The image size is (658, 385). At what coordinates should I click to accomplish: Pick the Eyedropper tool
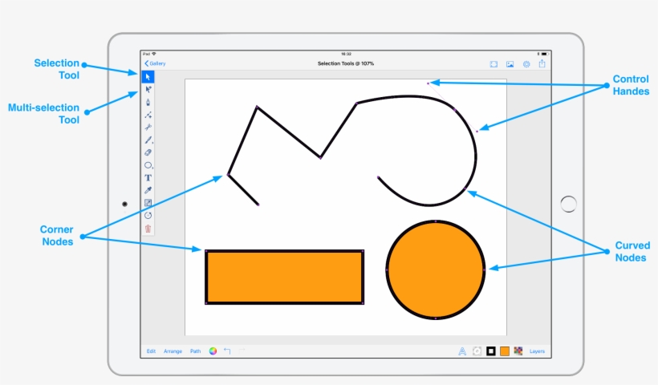click(x=148, y=190)
